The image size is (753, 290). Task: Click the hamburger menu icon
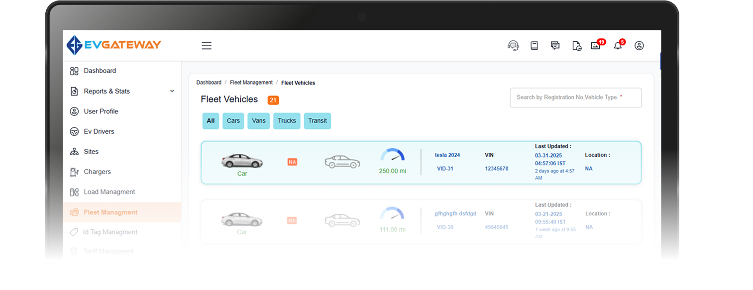207,46
